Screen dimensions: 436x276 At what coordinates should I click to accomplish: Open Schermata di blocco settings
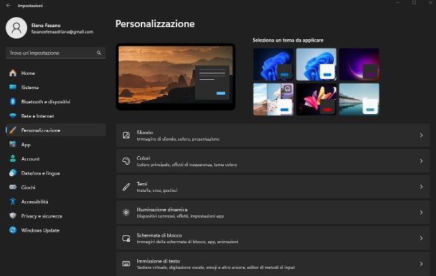273,238
